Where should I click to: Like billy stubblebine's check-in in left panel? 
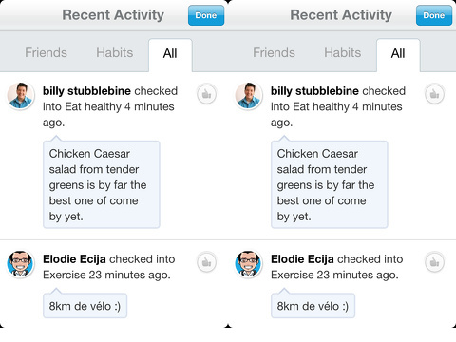[206, 94]
